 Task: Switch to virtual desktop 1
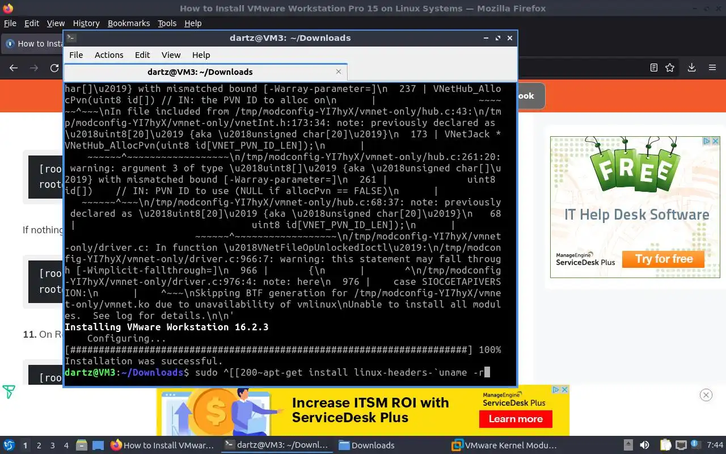tap(25, 445)
